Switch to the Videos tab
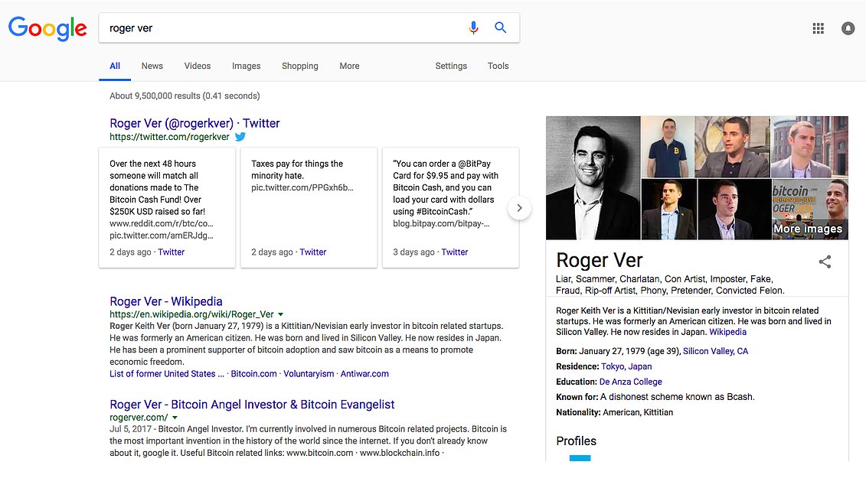866x478 pixels. [x=198, y=66]
